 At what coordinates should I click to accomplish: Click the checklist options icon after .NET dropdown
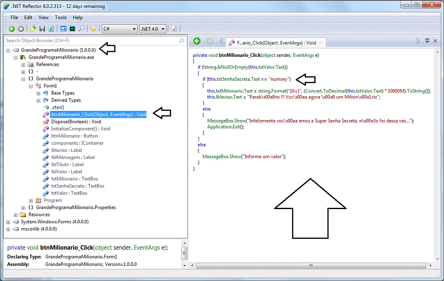(x=174, y=28)
